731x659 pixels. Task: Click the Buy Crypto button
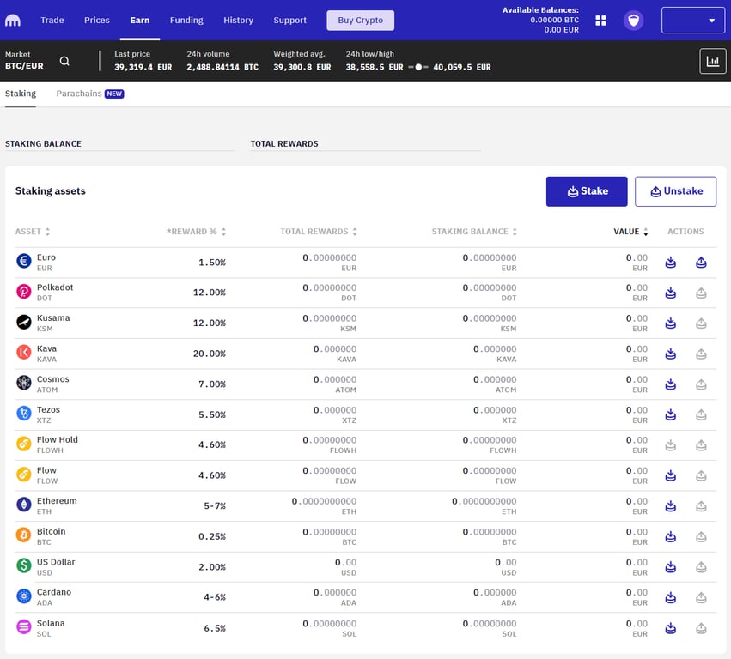pyautogui.click(x=360, y=20)
